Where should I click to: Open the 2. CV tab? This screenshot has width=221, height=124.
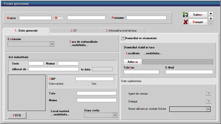tap(74, 30)
